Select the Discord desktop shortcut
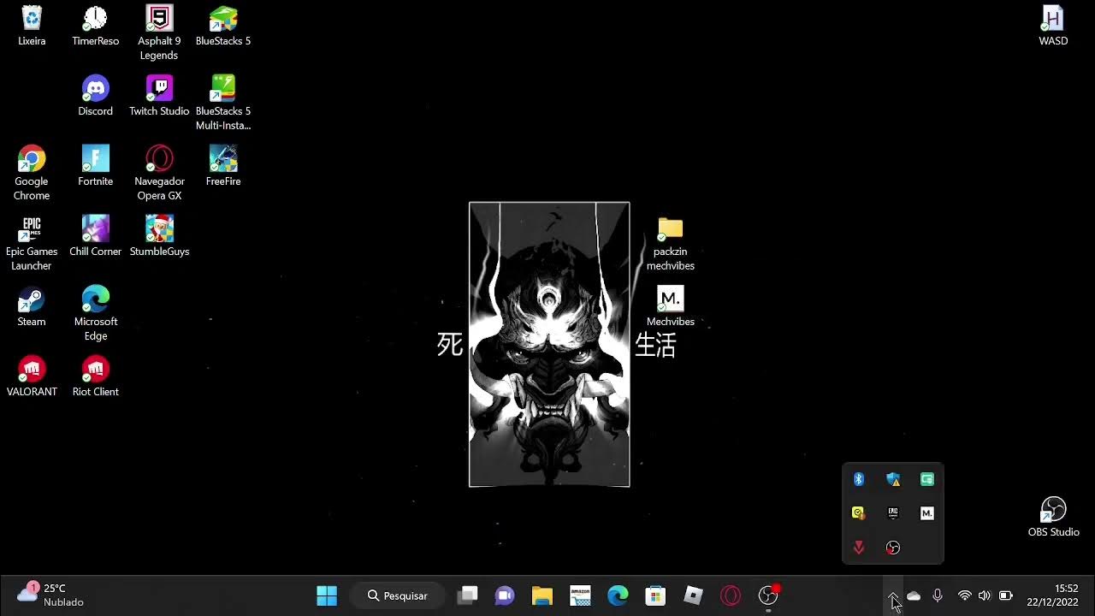The width and height of the screenshot is (1095, 616). coord(95,96)
